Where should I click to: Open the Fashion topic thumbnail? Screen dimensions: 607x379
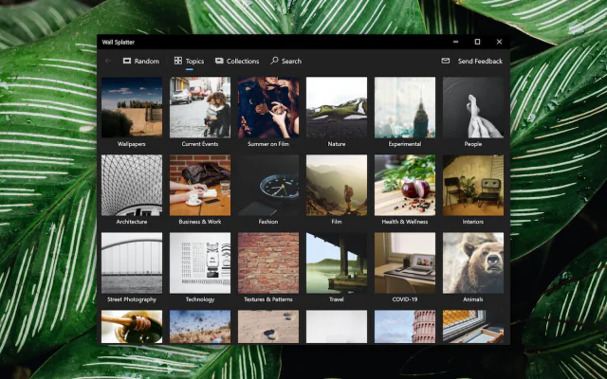coord(268,186)
